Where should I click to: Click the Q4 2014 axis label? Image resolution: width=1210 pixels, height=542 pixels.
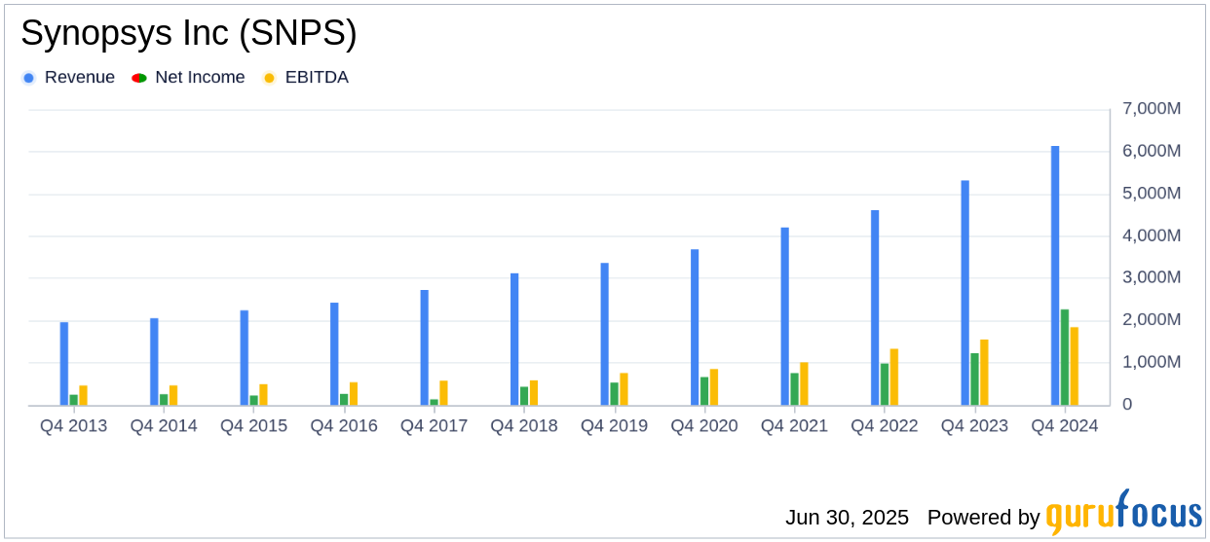[x=164, y=426]
